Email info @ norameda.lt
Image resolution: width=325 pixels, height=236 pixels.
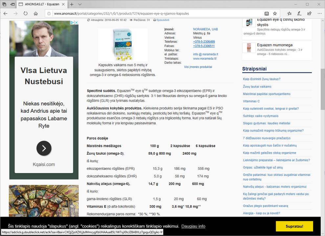[x=206, y=54]
